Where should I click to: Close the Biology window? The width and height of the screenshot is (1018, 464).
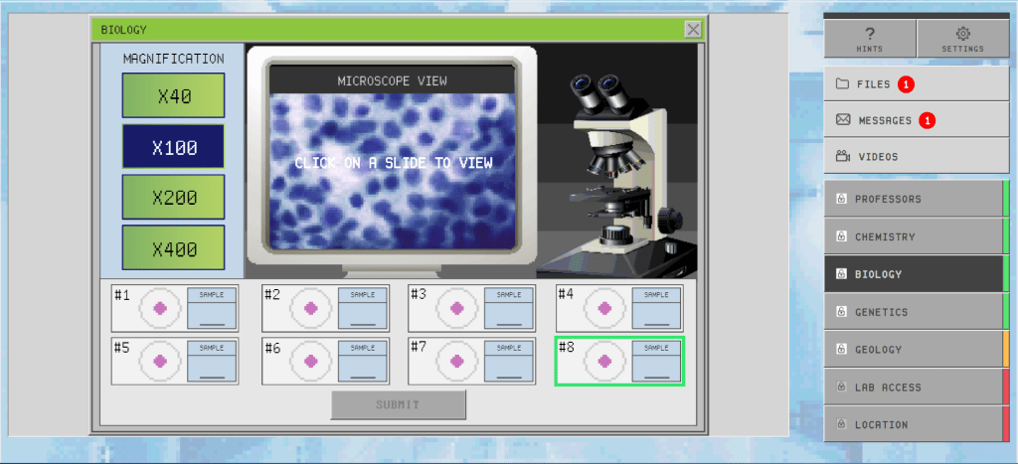[693, 30]
